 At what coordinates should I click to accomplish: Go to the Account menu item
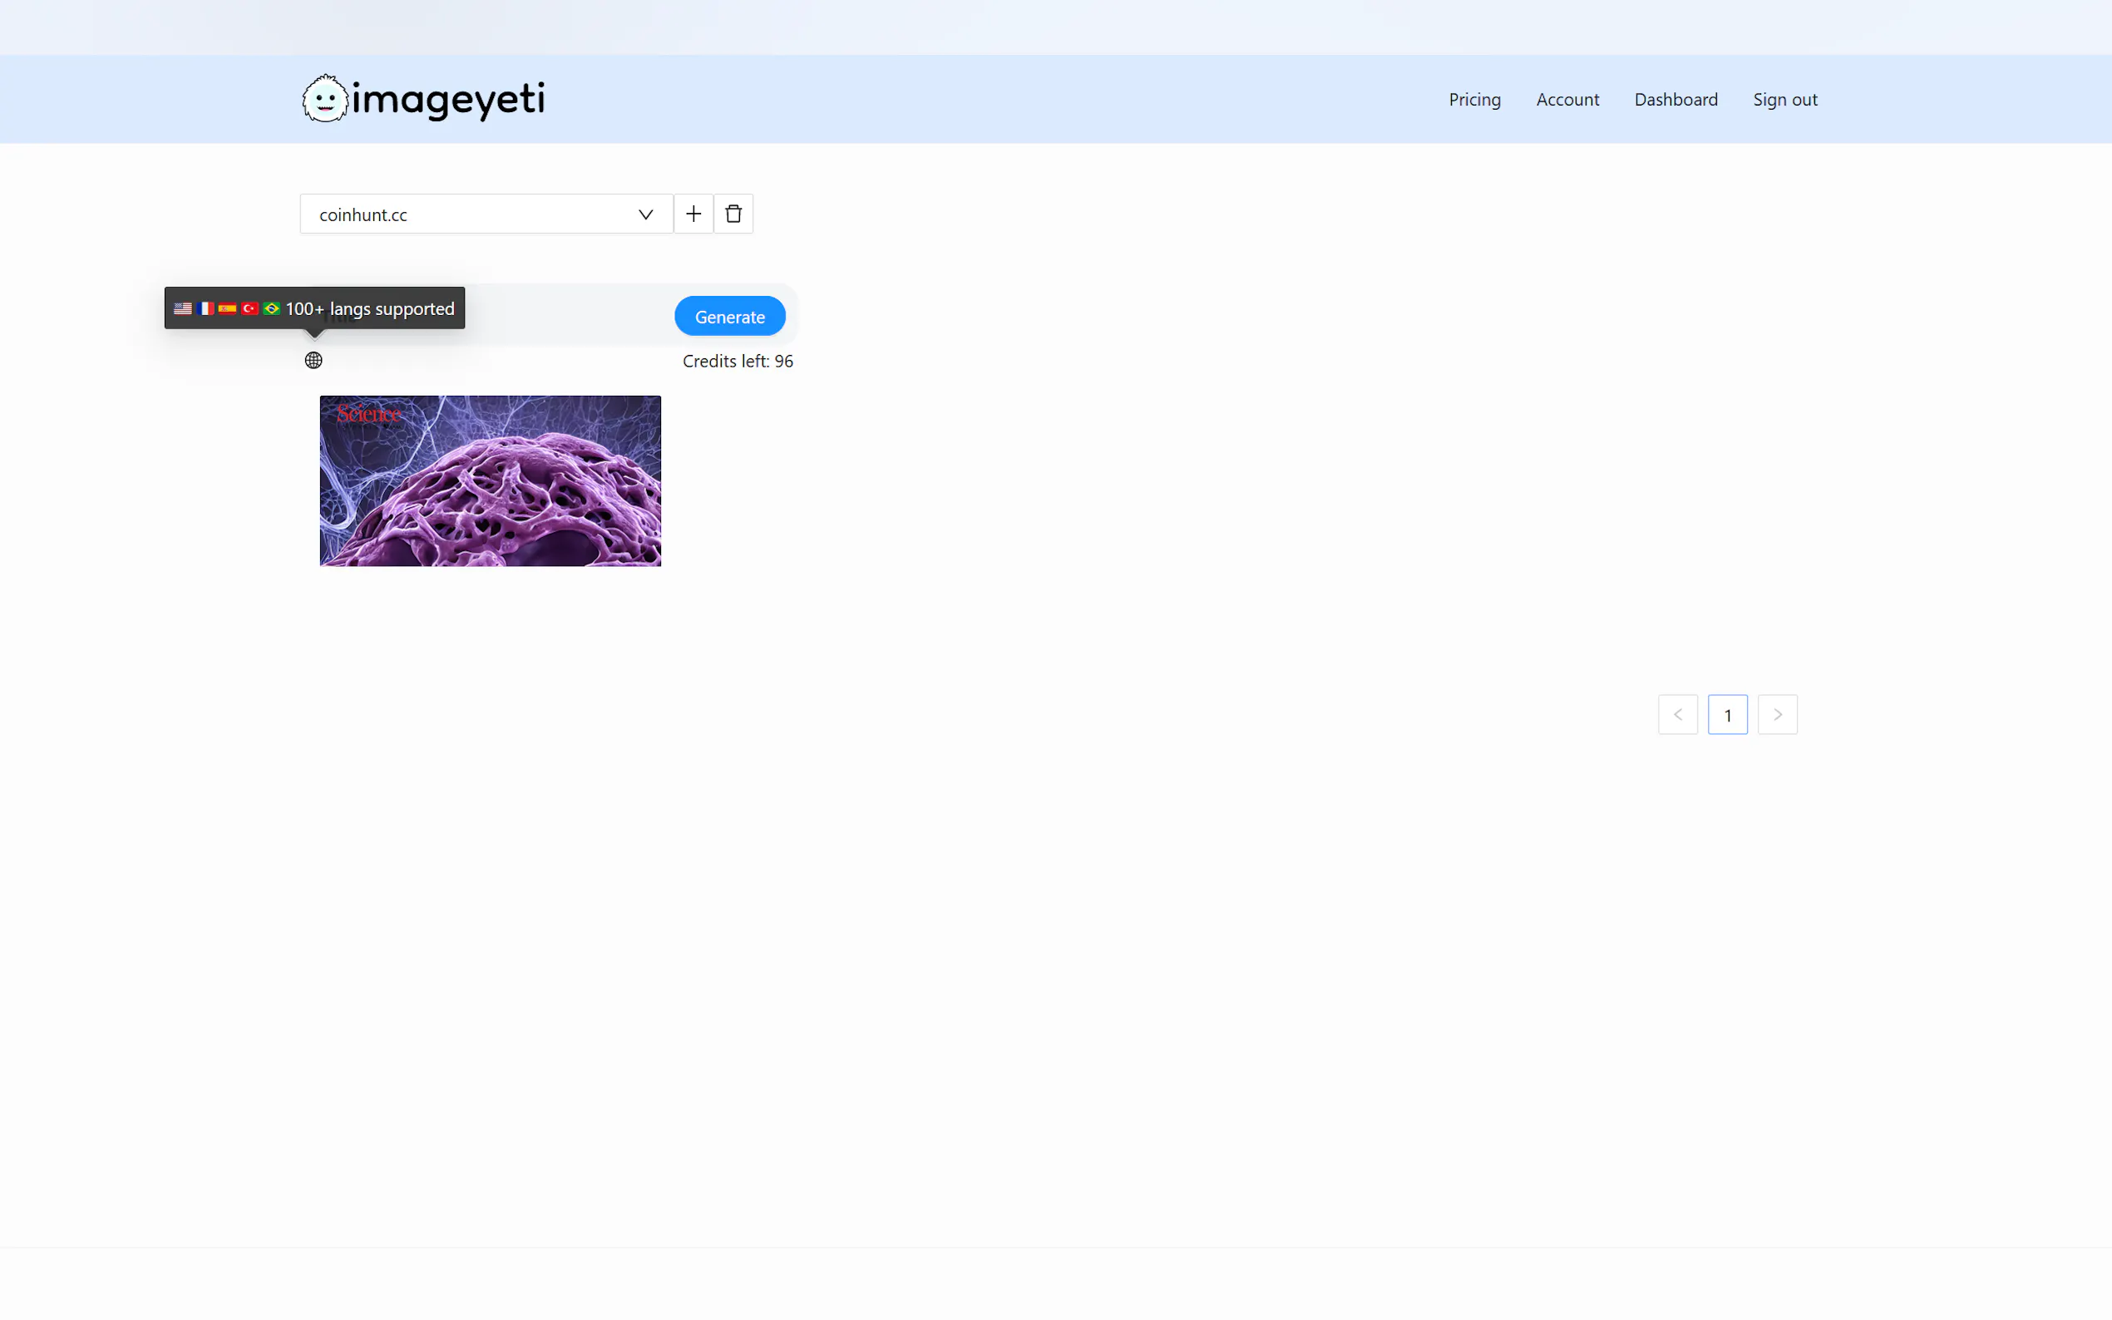(x=1567, y=100)
